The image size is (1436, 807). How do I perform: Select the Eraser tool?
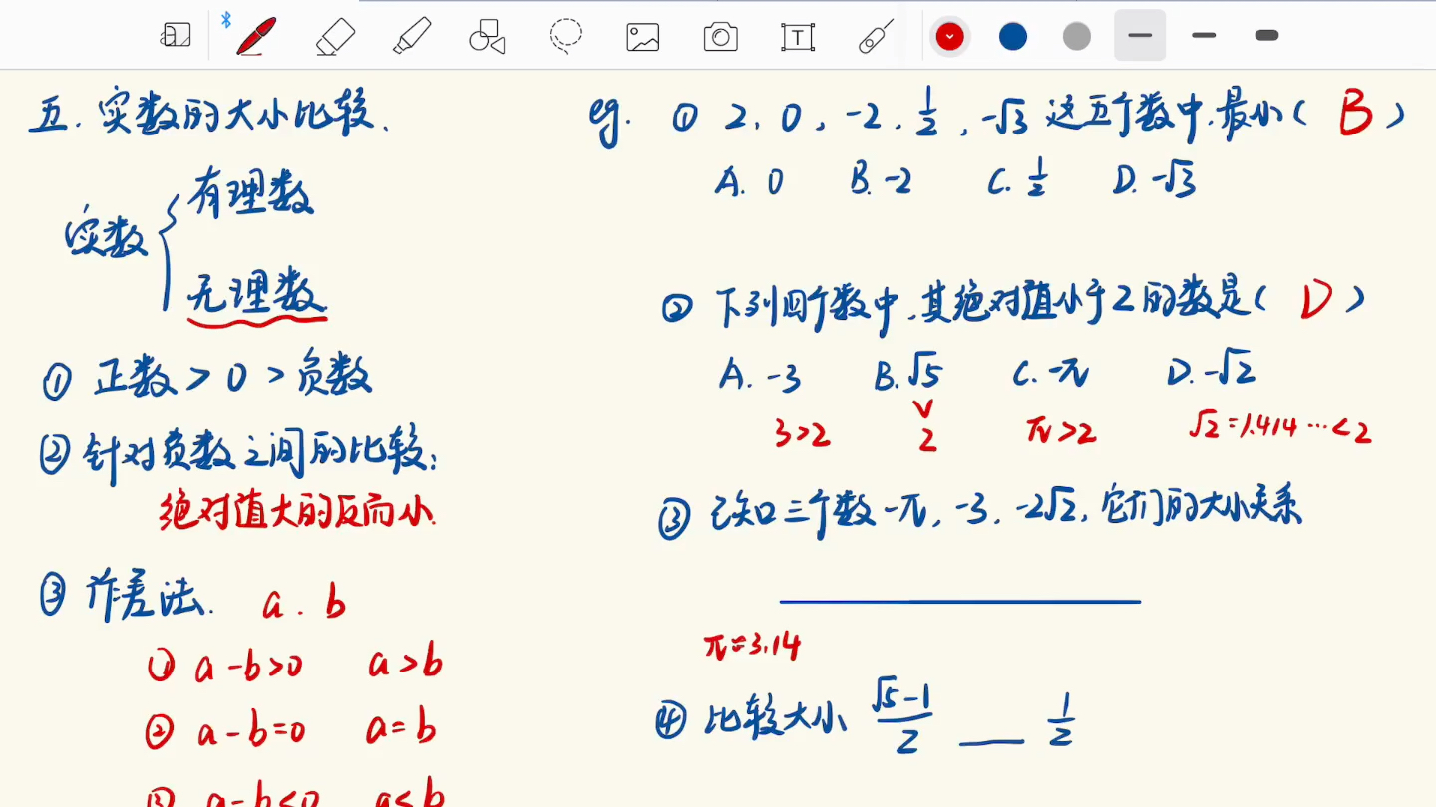pyautogui.click(x=335, y=35)
